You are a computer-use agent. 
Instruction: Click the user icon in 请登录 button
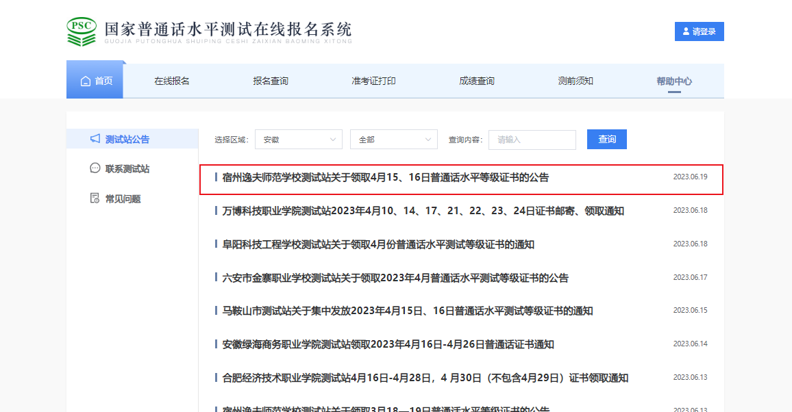(686, 31)
